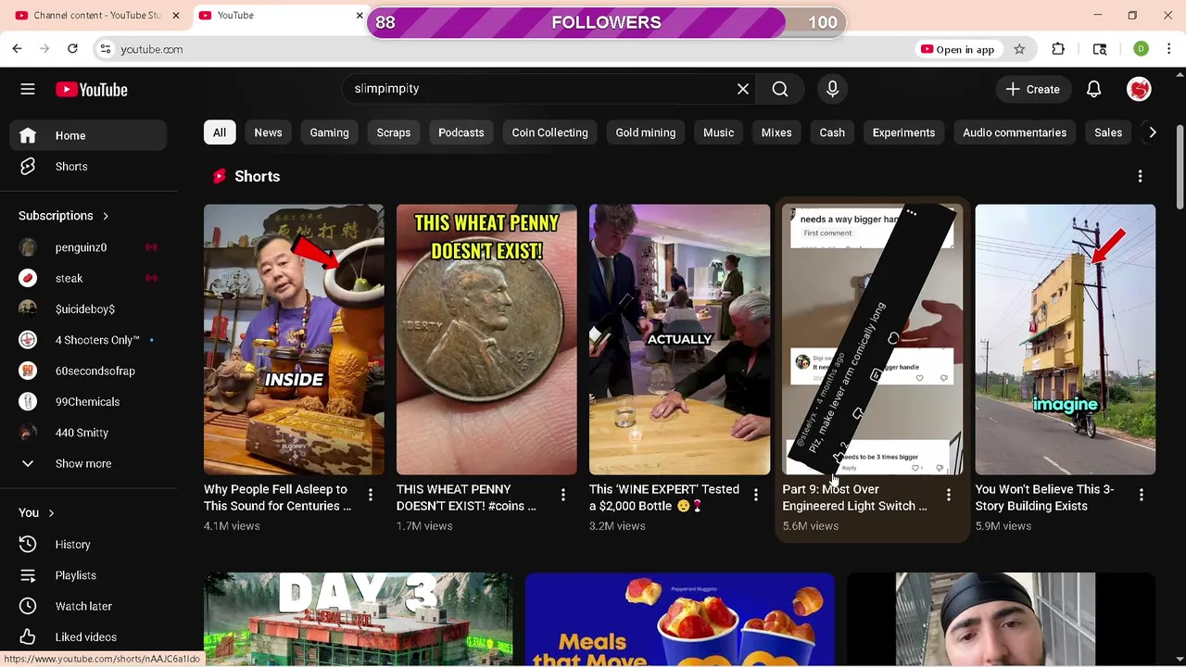Click browser back arrow

pyautogui.click(x=17, y=49)
